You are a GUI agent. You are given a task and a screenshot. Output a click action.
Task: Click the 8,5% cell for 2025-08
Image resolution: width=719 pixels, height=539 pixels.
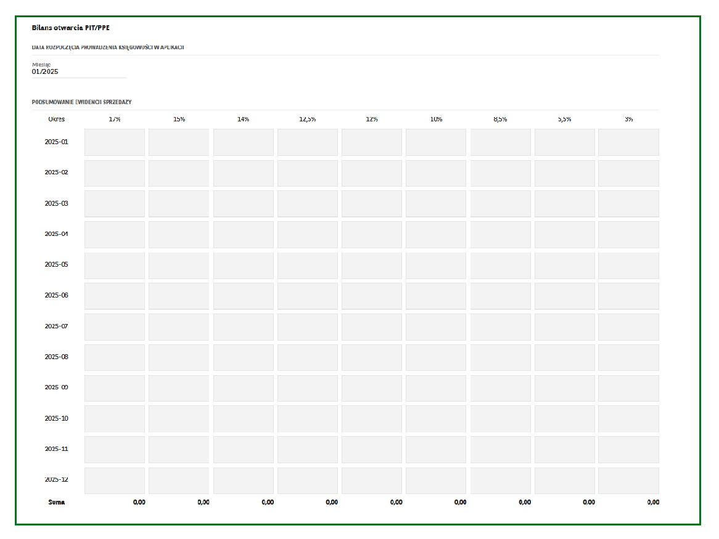[x=501, y=358]
